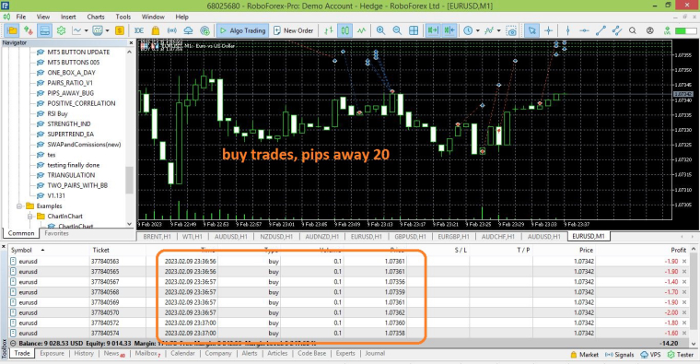Zoom out of the chart

(x=397, y=30)
